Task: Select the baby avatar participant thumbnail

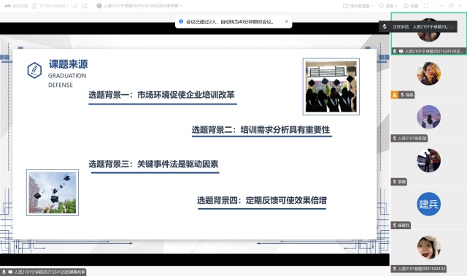Action: tap(428, 248)
